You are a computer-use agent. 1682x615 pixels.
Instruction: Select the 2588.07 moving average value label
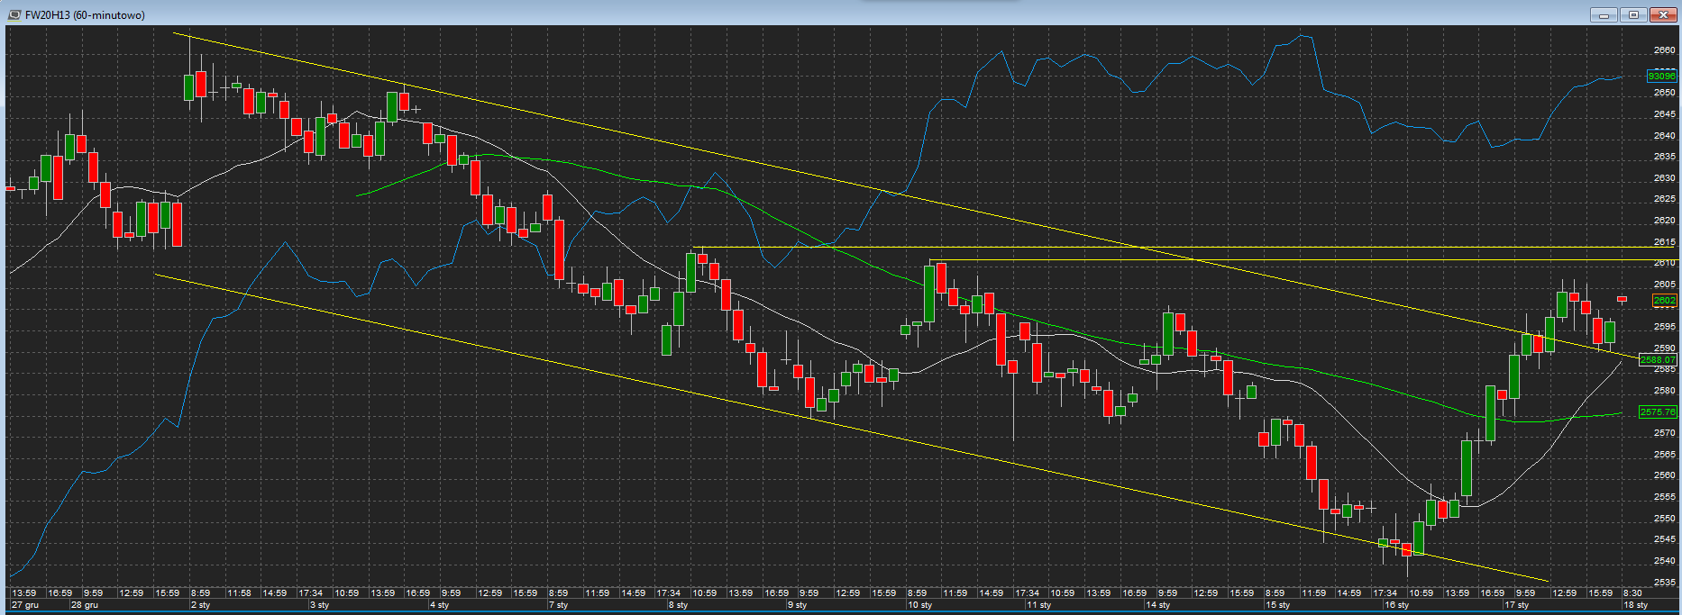[x=1658, y=360]
